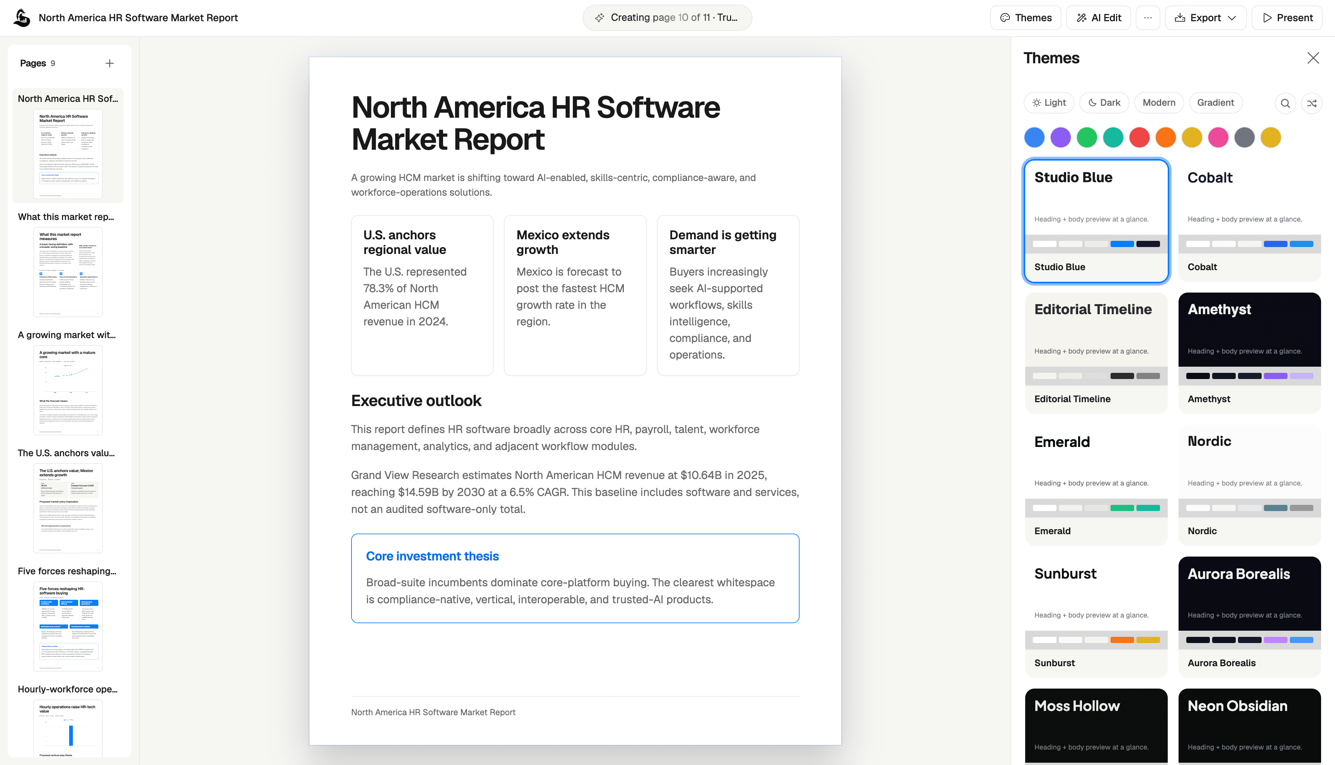Viewport: 1335px width, 765px height.
Task: Select the Nordic theme card
Action: [x=1249, y=484]
